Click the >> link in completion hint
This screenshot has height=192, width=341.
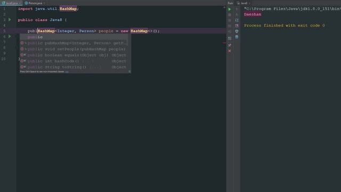click(67, 71)
